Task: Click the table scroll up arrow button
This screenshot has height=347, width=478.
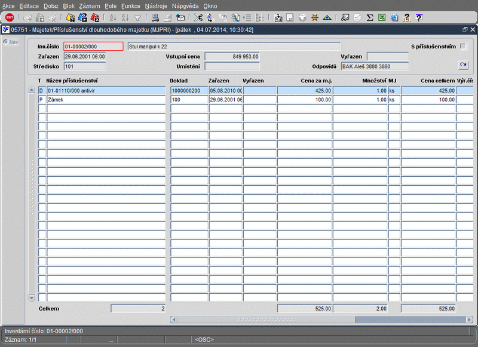Action: pyautogui.click(x=32, y=90)
